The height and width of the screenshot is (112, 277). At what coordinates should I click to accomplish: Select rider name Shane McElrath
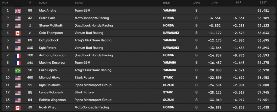click(50, 26)
